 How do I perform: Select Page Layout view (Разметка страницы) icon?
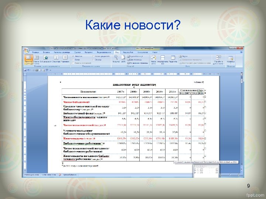pyautogui.click(x=28, y=59)
